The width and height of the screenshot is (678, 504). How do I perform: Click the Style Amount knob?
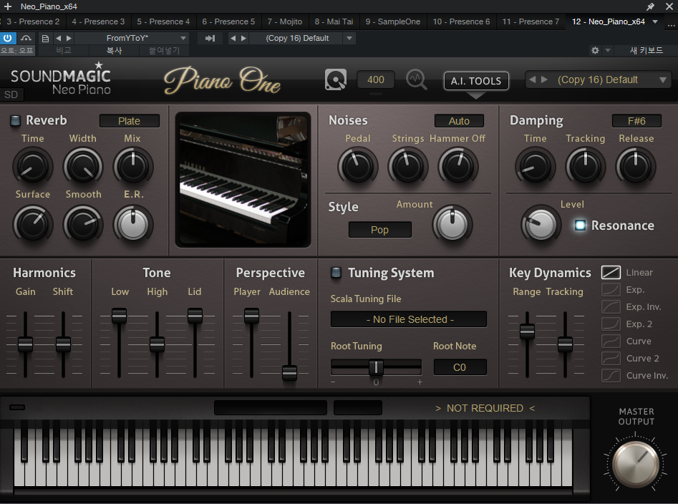click(452, 224)
